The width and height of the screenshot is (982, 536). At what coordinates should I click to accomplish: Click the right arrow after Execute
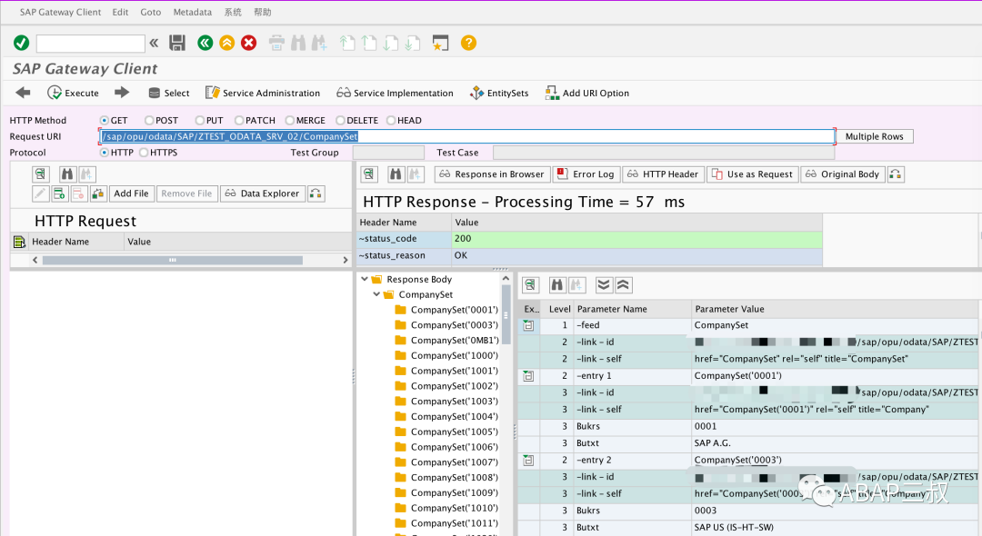click(122, 93)
